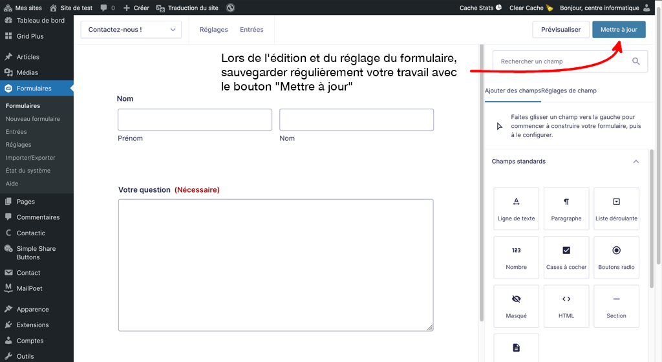Viewport: 662px width, 362px height.
Task: Click the Mettre à jour button
Action: tap(619, 30)
